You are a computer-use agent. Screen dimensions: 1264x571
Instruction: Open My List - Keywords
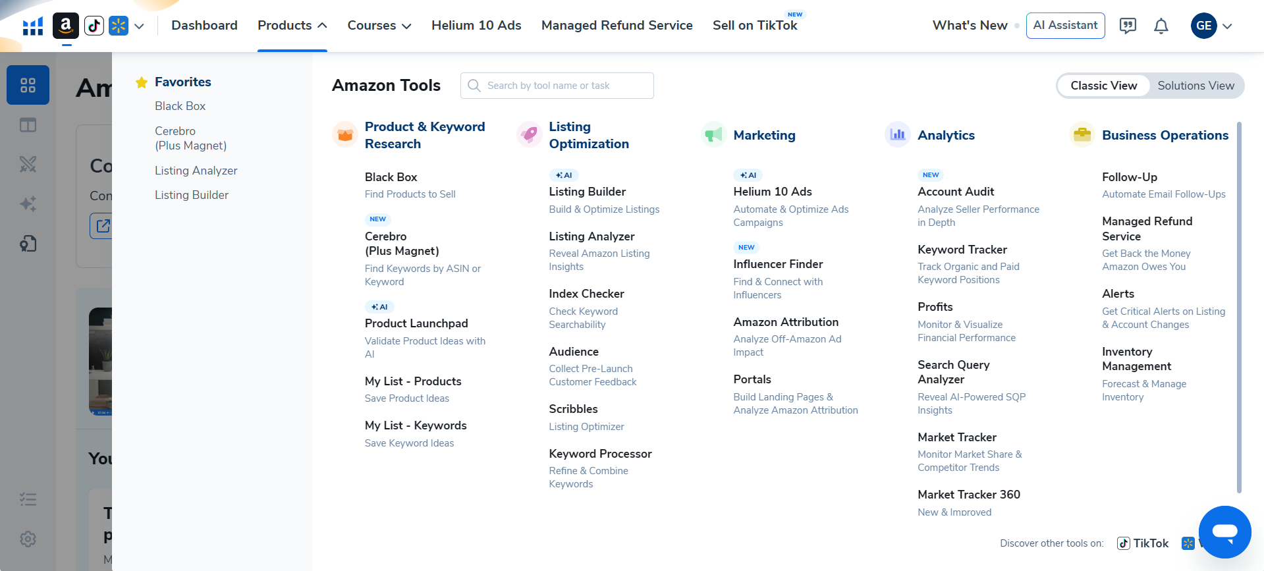point(416,425)
